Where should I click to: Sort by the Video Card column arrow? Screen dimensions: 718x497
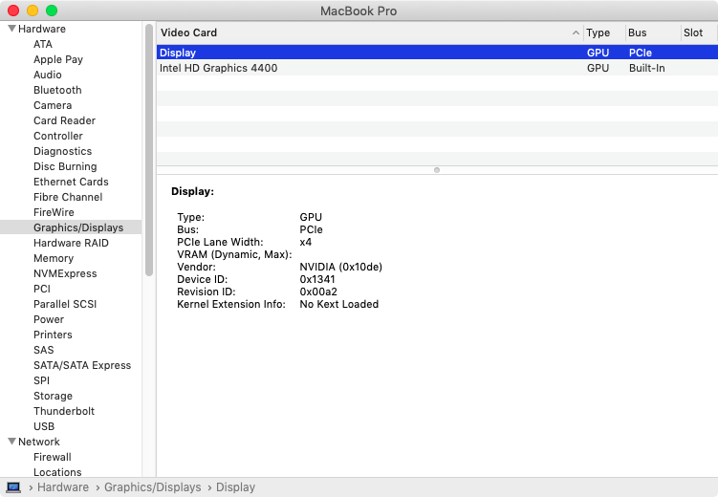(x=576, y=32)
